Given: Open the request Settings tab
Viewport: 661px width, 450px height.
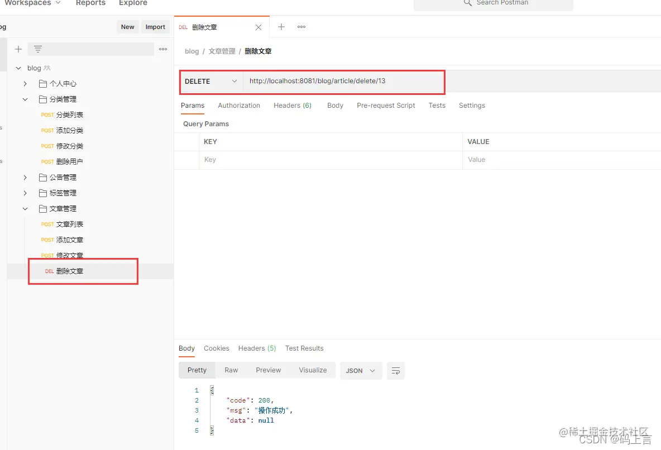Looking at the screenshot, I should tap(472, 106).
